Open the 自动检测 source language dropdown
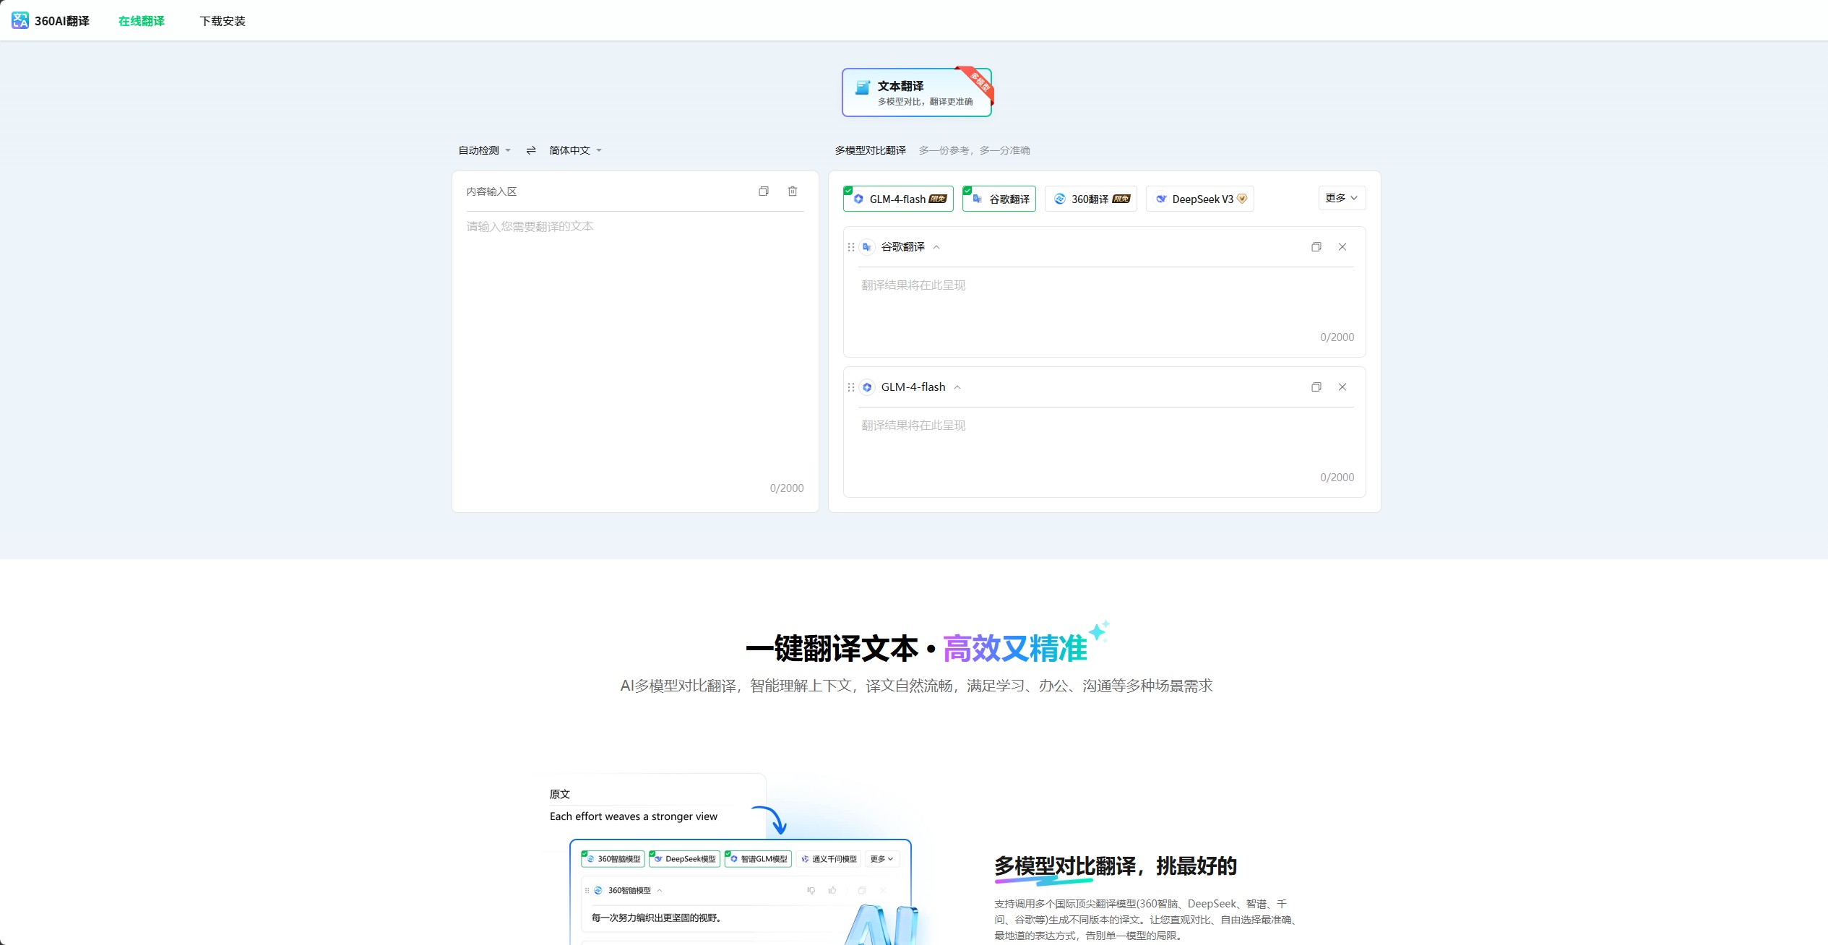This screenshot has height=945, width=1828. coord(484,150)
